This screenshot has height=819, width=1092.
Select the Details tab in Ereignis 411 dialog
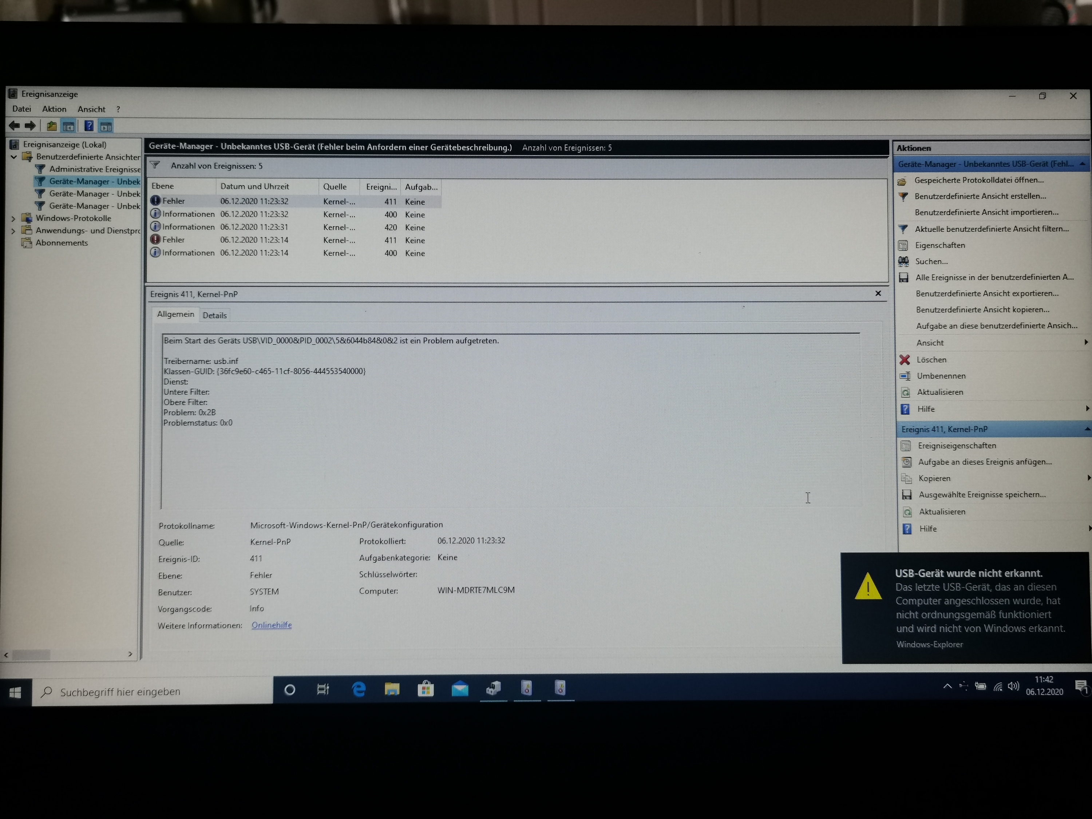click(214, 315)
